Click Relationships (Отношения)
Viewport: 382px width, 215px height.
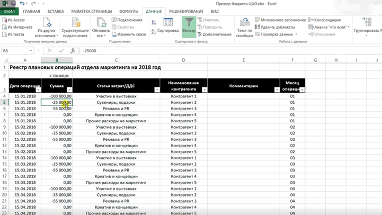click(322, 34)
